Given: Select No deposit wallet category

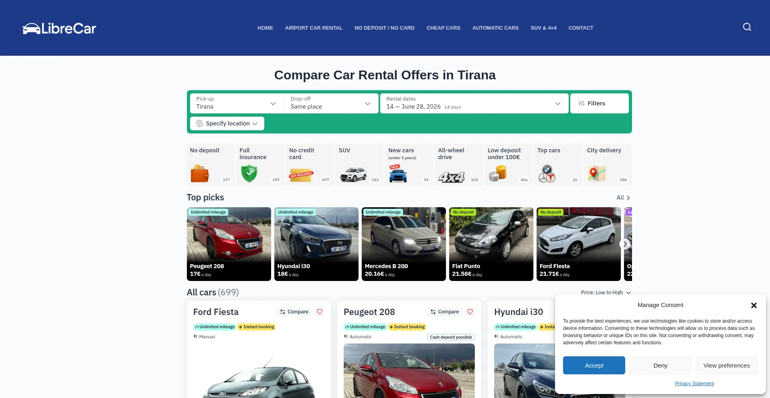Looking at the screenshot, I should point(211,165).
